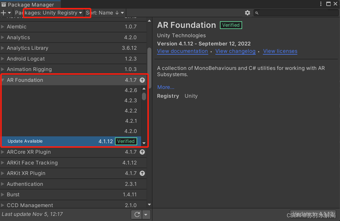Click the Last update Nov 5 status text

click(32, 214)
